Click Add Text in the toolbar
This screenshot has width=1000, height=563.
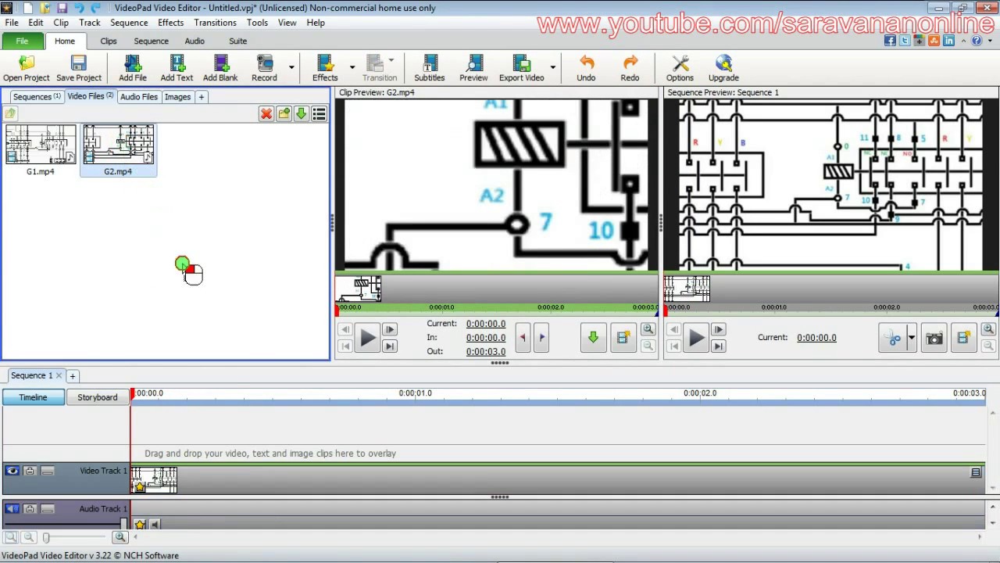point(177,68)
